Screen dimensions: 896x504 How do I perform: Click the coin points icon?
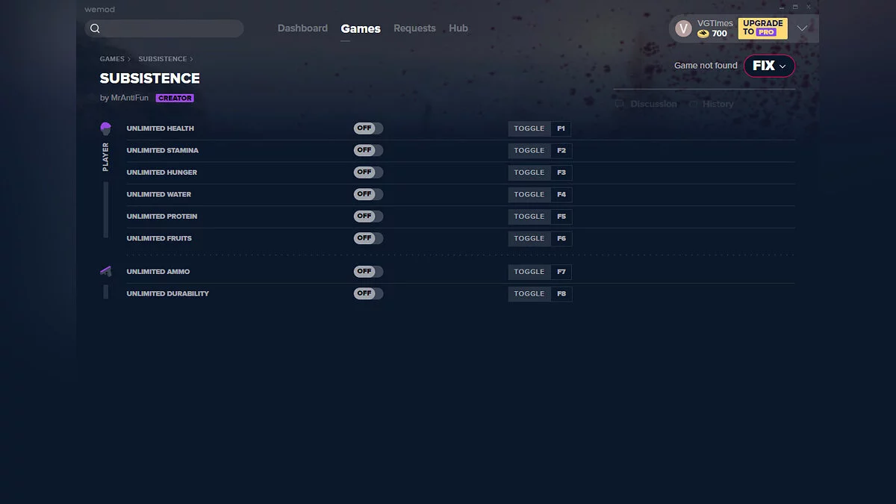[703, 34]
